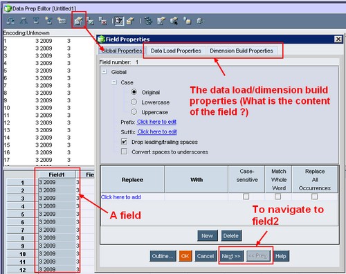346x274 pixels.
Task: Click the Prefix 'Click here to edit' link
Action: tap(156, 122)
